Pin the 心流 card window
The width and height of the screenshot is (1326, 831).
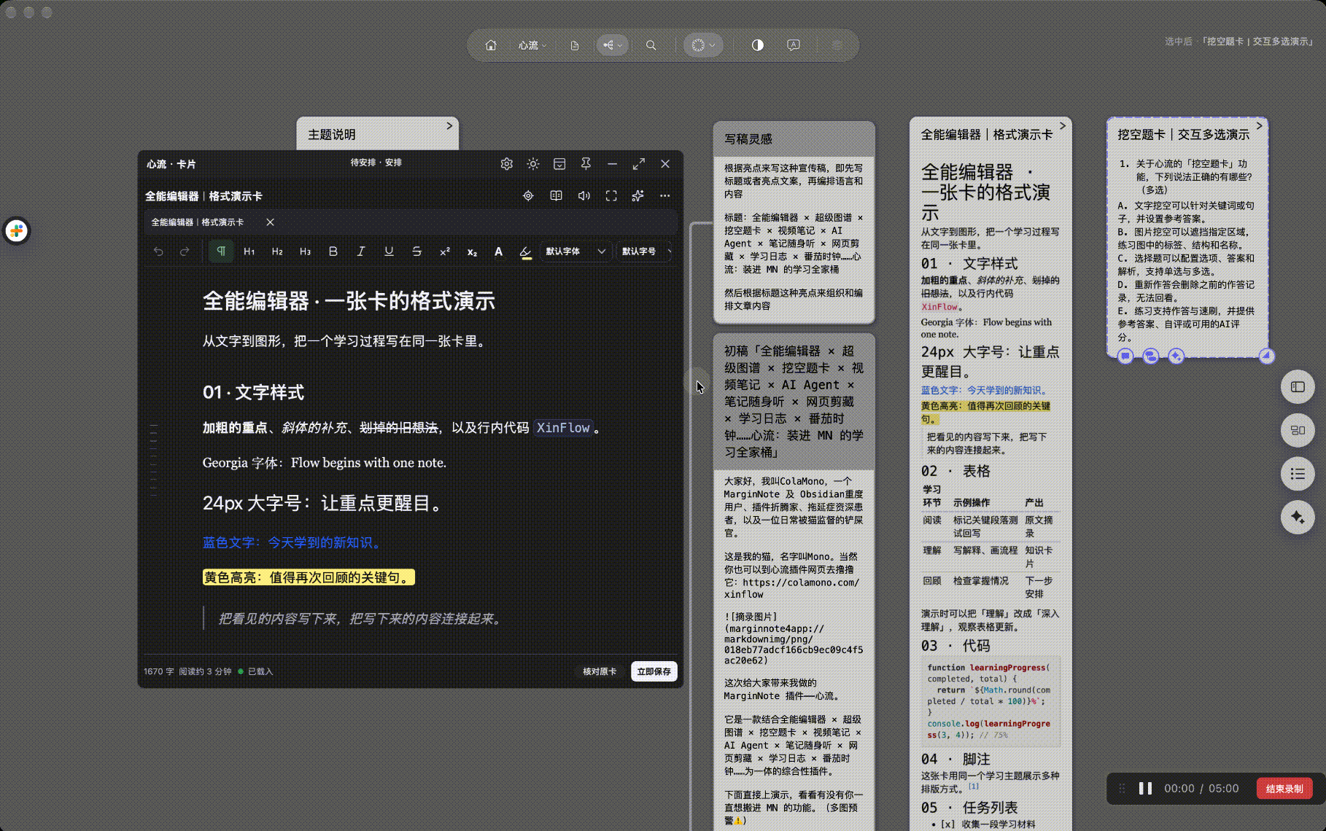[586, 164]
